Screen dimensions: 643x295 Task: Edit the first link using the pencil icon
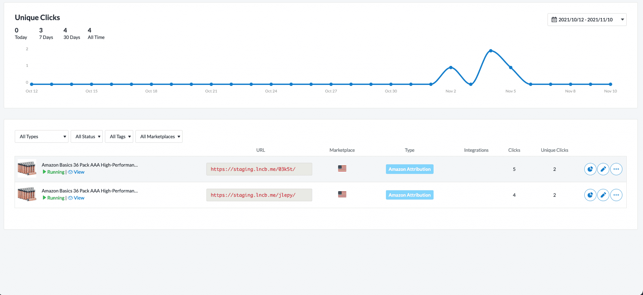coord(603,169)
